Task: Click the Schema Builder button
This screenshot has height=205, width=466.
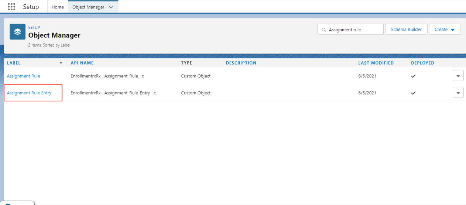Action: [406, 29]
